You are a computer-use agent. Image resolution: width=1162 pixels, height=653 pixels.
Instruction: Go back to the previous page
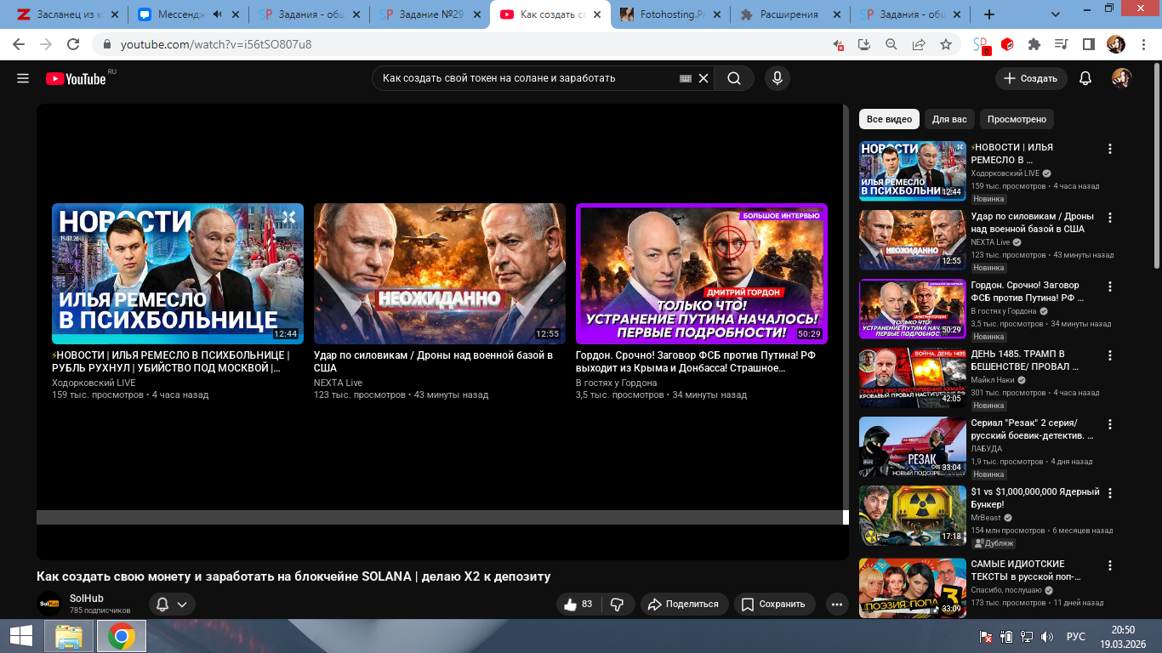click(20, 44)
